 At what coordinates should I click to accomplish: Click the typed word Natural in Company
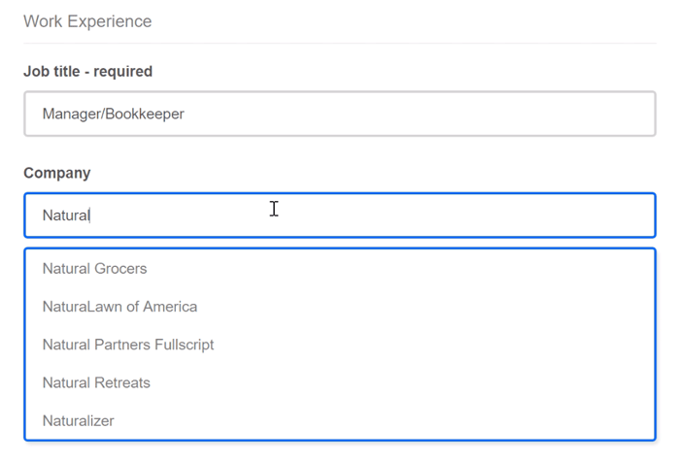coord(66,215)
